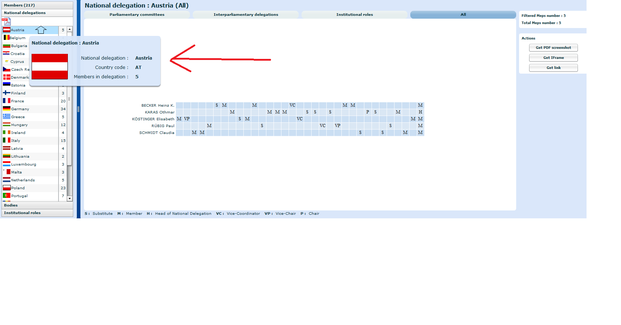Click the Bulgaria flag icon
The height and width of the screenshot is (325, 621).
(6, 46)
